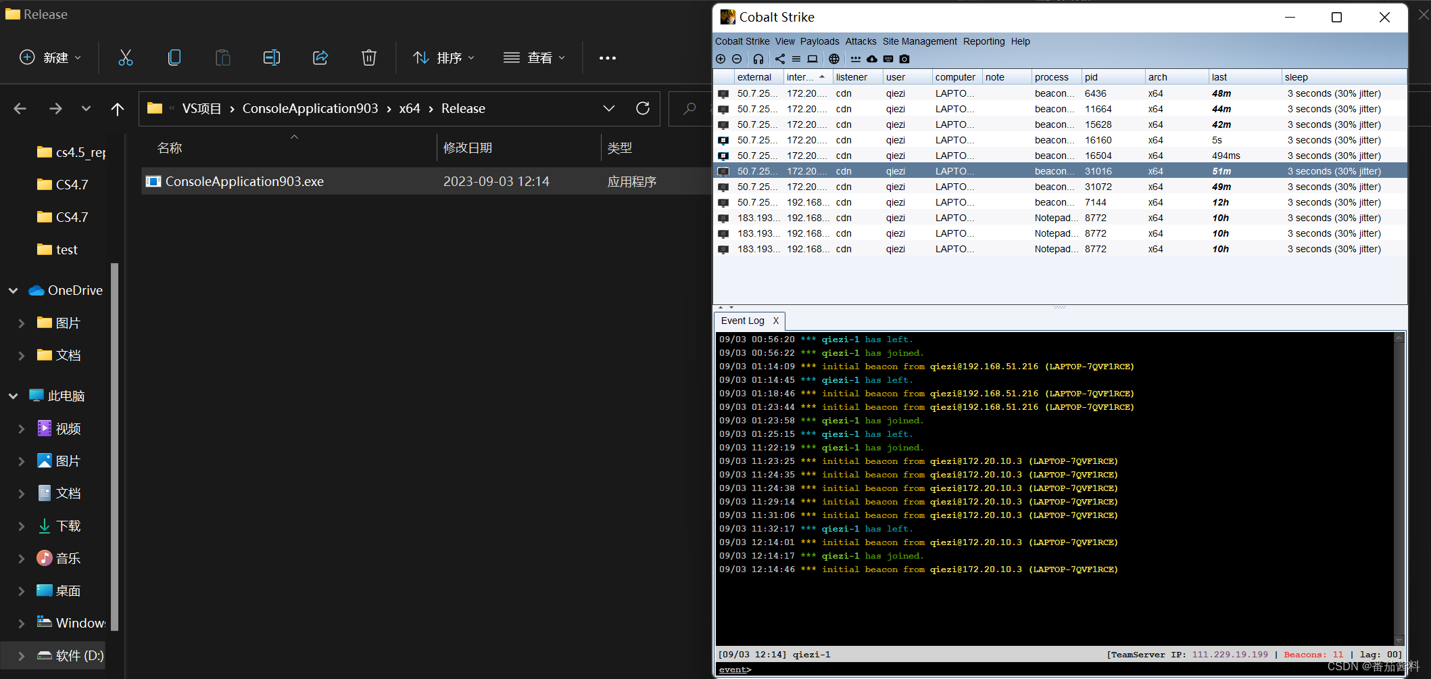Open the Attacks menu
This screenshot has width=1431, height=679.
tap(860, 41)
